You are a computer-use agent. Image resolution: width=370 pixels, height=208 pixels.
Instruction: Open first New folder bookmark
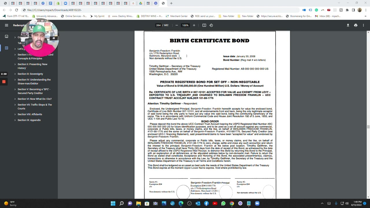point(226,16)
